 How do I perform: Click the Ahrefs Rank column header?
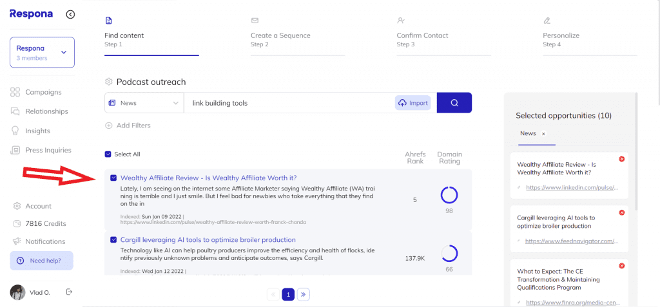(x=415, y=158)
